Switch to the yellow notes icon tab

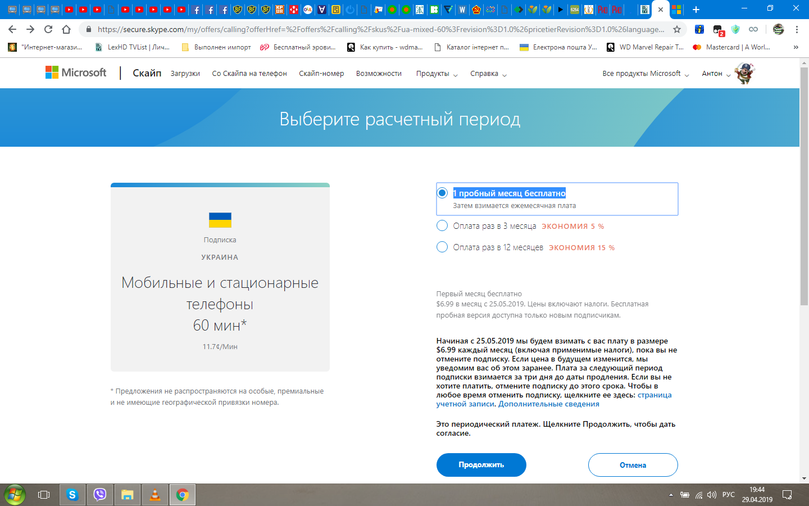(336, 10)
